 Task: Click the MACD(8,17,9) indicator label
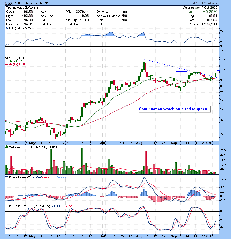click(x=20, y=177)
